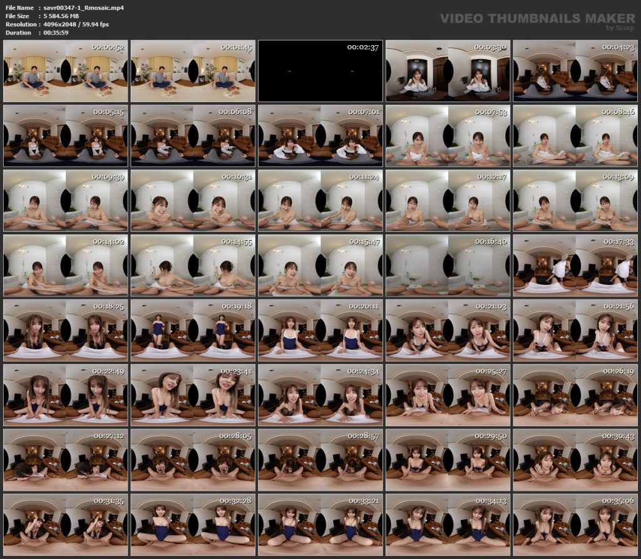Click the file name savr00347-1_Rmosaic.mp4 text
The height and width of the screenshot is (559, 641).
(x=83, y=8)
